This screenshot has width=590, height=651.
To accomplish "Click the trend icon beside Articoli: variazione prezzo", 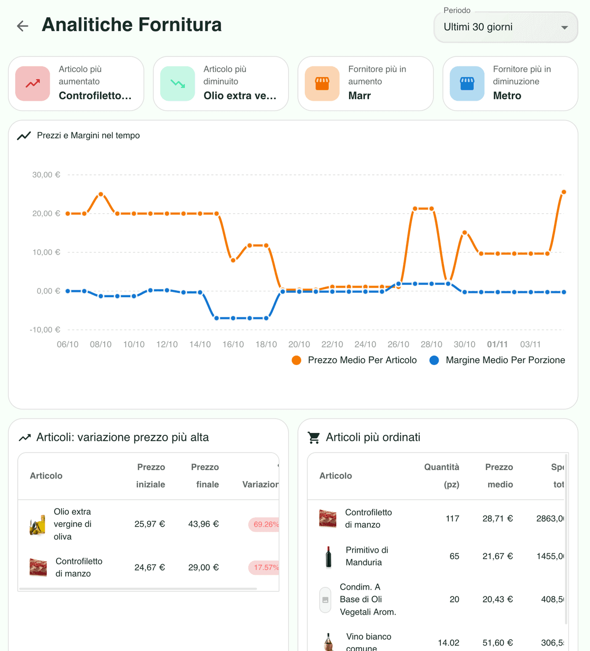I will 25,437.
